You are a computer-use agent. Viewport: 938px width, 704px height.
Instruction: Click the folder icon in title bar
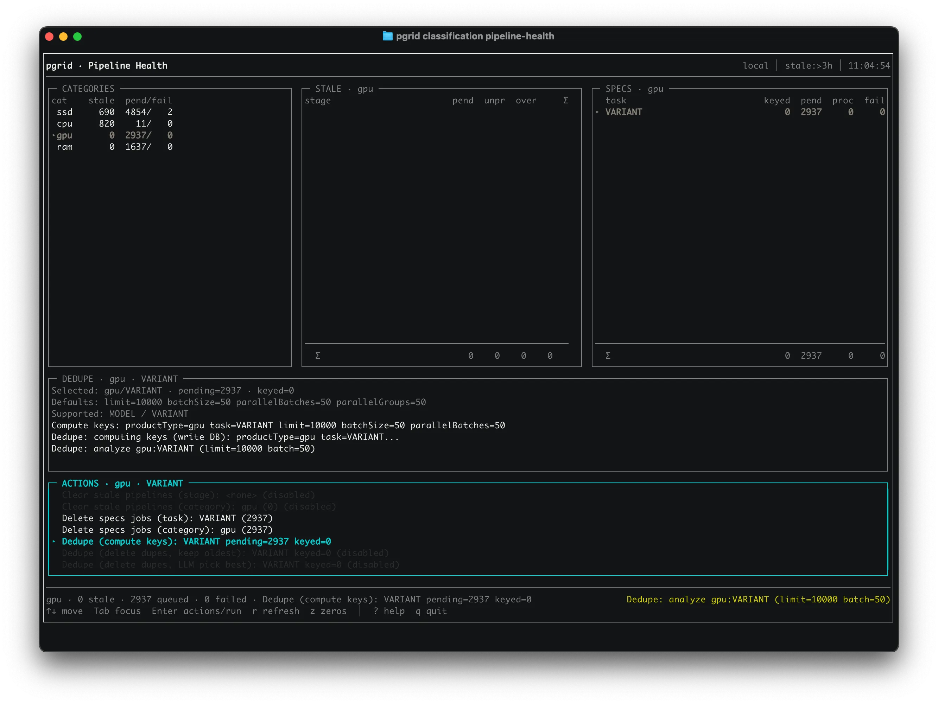[x=387, y=36]
